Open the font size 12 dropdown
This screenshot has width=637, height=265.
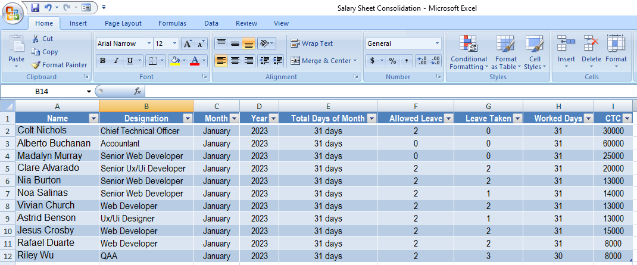[x=174, y=43]
